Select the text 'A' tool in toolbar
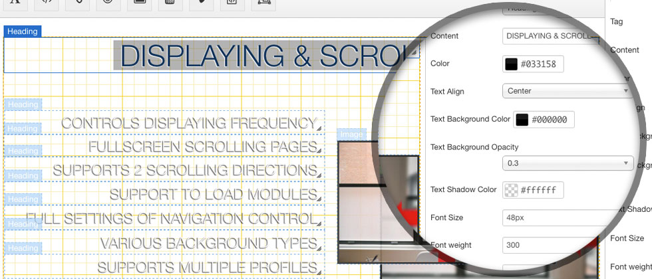This screenshot has height=279, width=652. (15, 3)
